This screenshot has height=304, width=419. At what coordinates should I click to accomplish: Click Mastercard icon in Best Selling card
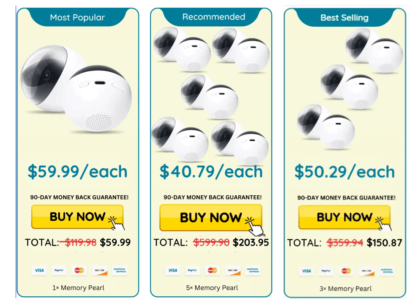(x=346, y=271)
